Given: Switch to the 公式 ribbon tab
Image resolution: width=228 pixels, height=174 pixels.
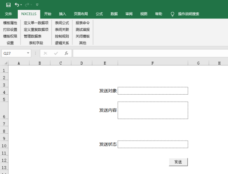Looking at the screenshot, I should [99, 14].
